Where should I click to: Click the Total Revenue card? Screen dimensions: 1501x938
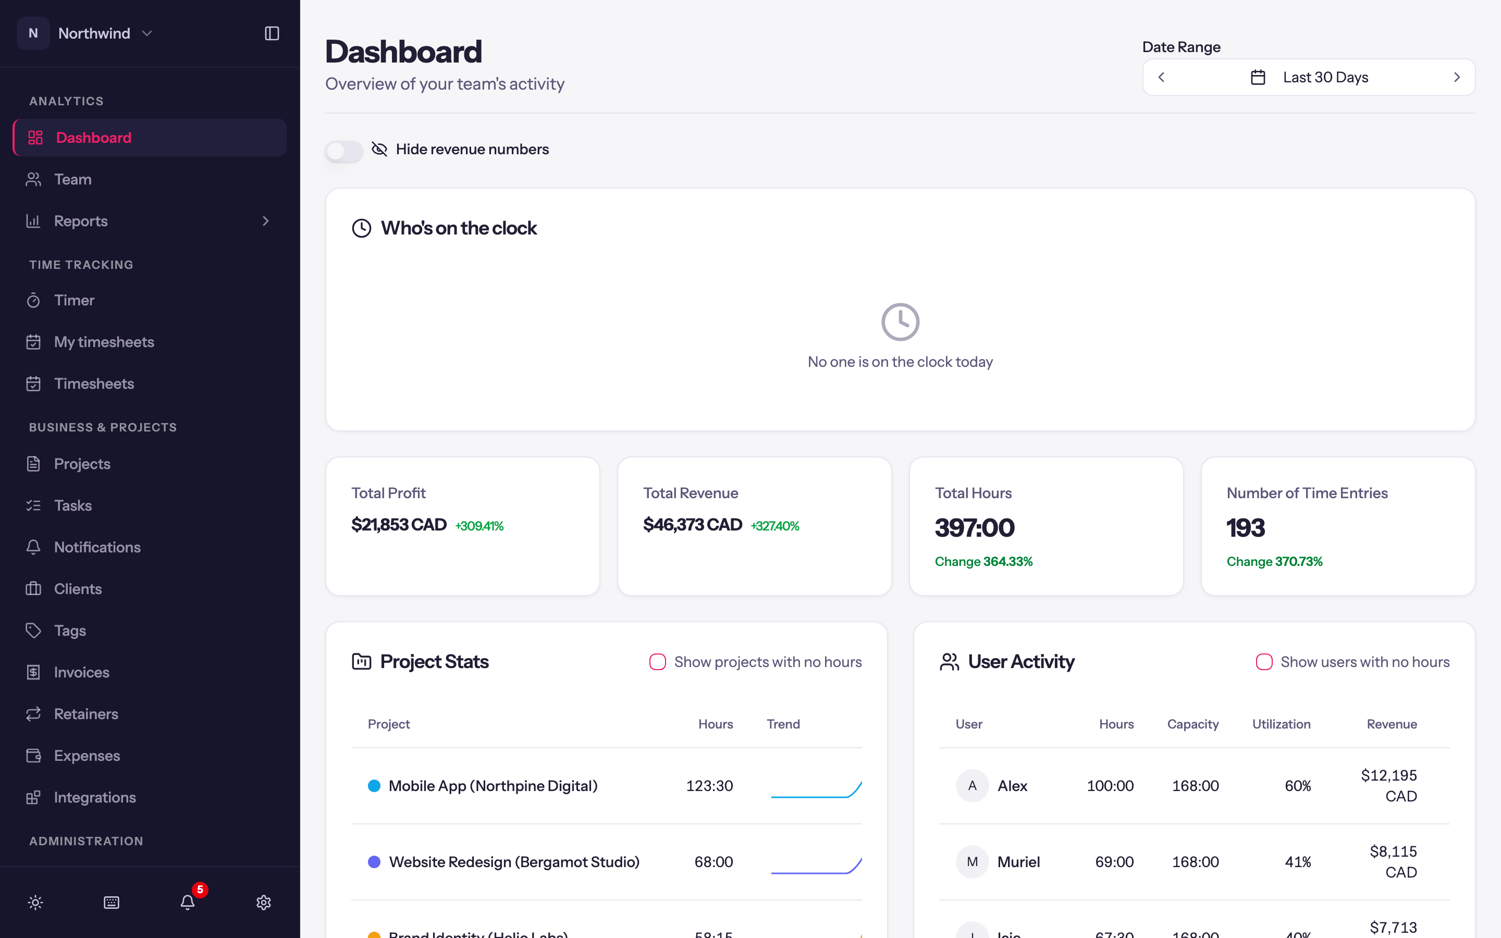[754, 526]
